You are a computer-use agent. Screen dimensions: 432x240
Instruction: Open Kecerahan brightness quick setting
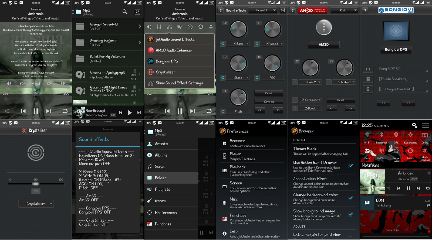(410, 138)
